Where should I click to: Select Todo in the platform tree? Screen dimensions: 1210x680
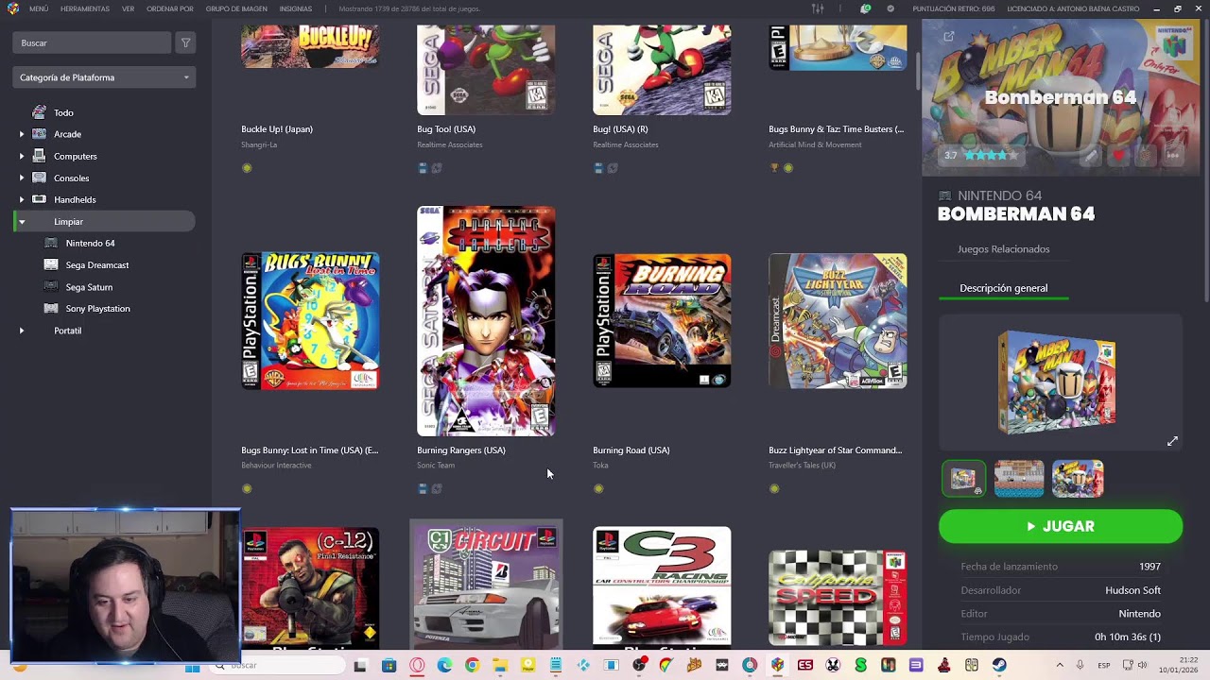pyautogui.click(x=63, y=112)
